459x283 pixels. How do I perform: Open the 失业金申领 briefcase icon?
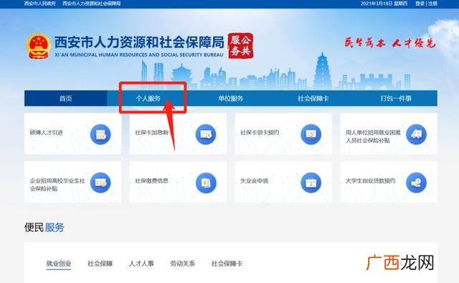[x=311, y=182]
